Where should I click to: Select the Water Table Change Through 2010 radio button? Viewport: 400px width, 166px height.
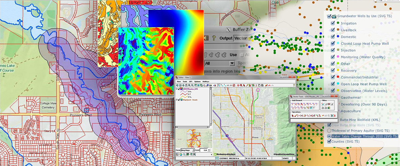coord(330,136)
